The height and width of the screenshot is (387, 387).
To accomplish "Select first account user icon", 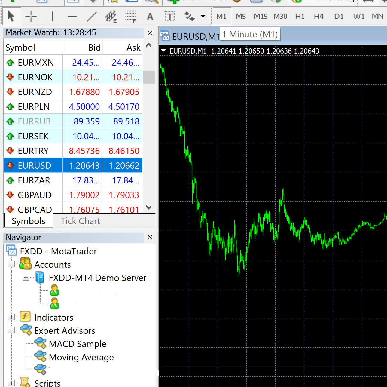I will (55, 290).
